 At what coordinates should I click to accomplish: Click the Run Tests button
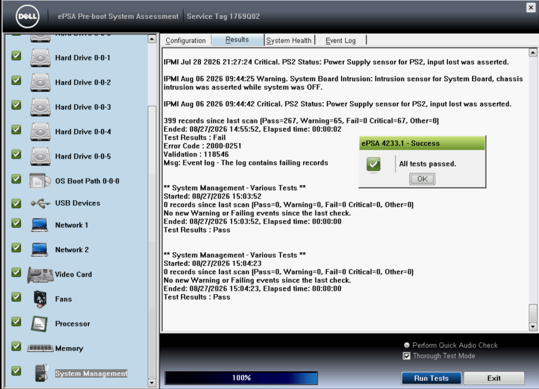point(431,378)
